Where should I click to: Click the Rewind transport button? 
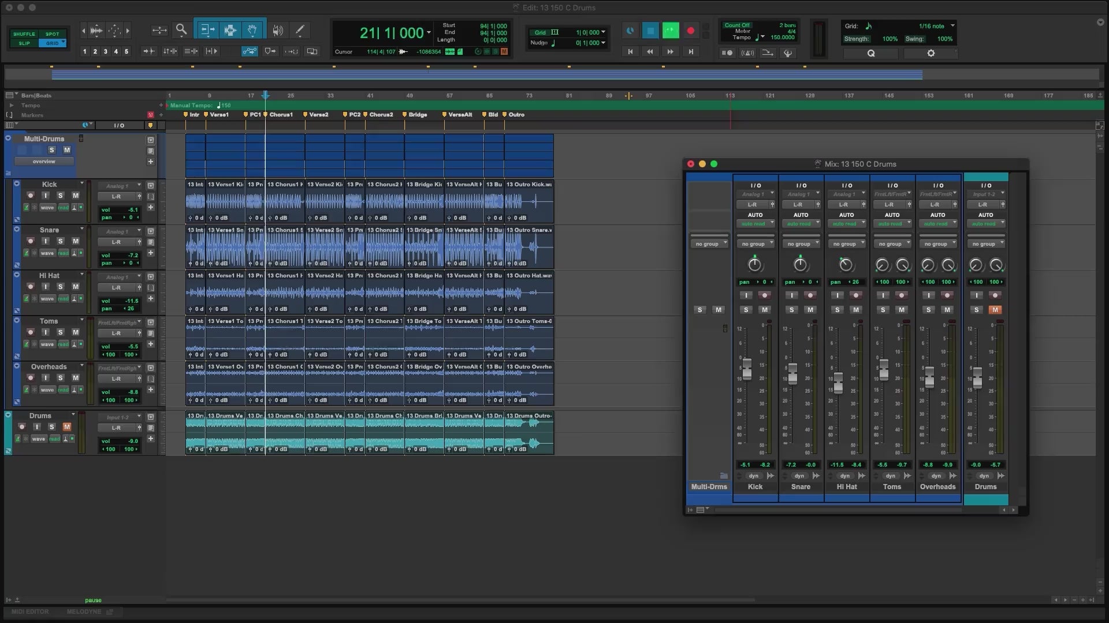click(x=650, y=52)
